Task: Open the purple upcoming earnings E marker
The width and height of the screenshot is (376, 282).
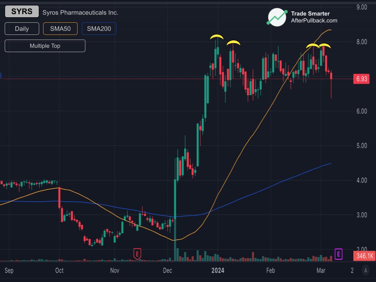Action: [x=338, y=254]
